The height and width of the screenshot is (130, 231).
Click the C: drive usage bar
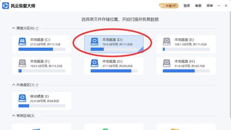[x=42, y=49]
